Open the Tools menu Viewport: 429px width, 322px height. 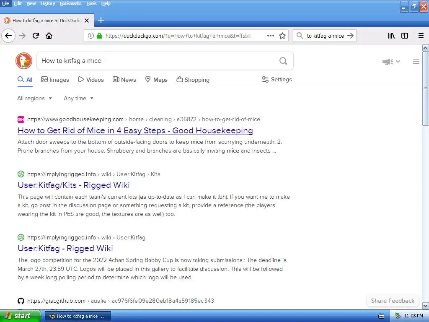coord(91,3)
